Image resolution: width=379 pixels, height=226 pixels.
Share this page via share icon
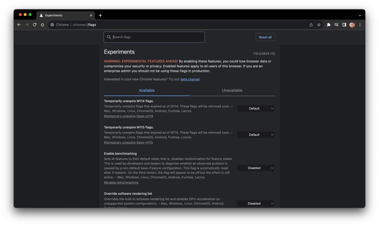[x=311, y=25]
